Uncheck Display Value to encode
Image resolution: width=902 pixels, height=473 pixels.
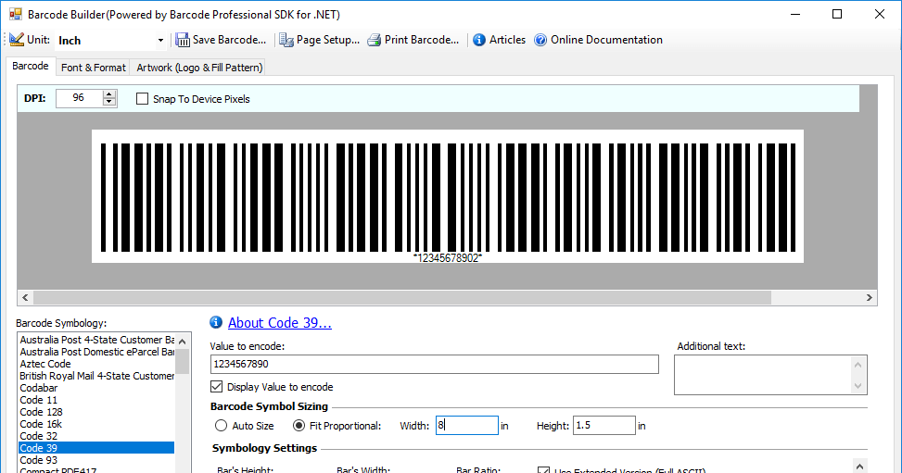point(217,387)
